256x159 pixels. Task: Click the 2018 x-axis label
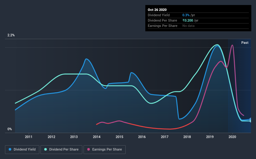pyautogui.click(x=187, y=137)
